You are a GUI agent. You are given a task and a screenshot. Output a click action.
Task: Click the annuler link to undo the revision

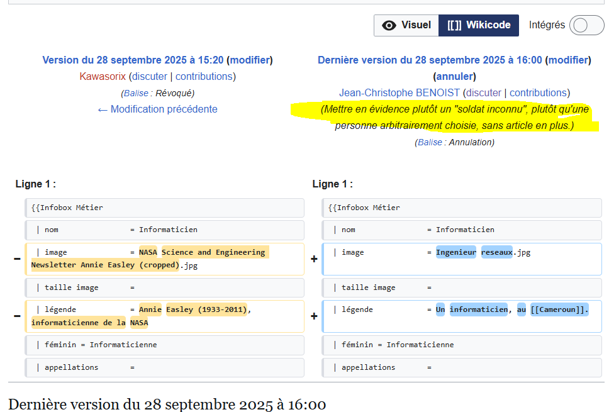(454, 77)
